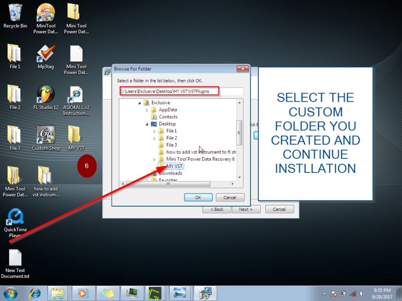Collapse the Exclusive user tree node

(140, 103)
